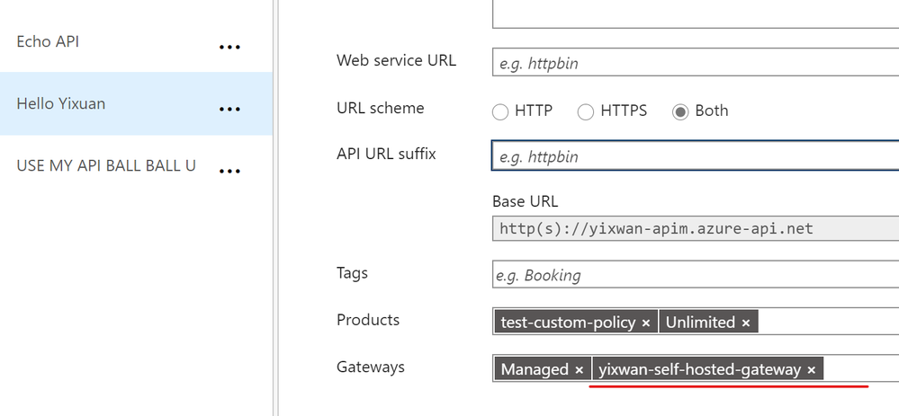Click the Gateways label

pyautogui.click(x=371, y=367)
